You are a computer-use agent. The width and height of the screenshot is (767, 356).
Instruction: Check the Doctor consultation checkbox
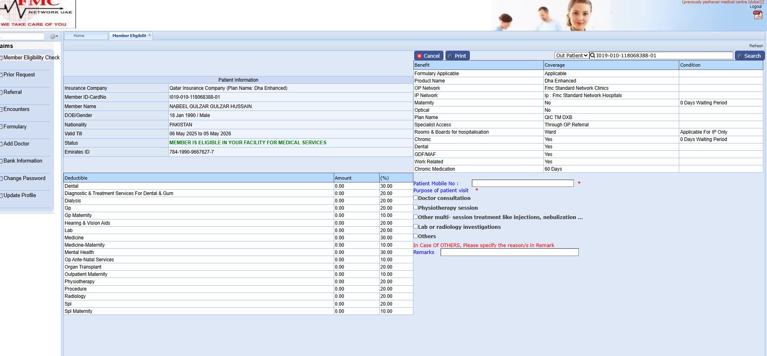415,198
